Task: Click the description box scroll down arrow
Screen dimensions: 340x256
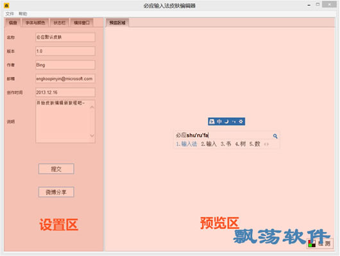Action: [92, 136]
